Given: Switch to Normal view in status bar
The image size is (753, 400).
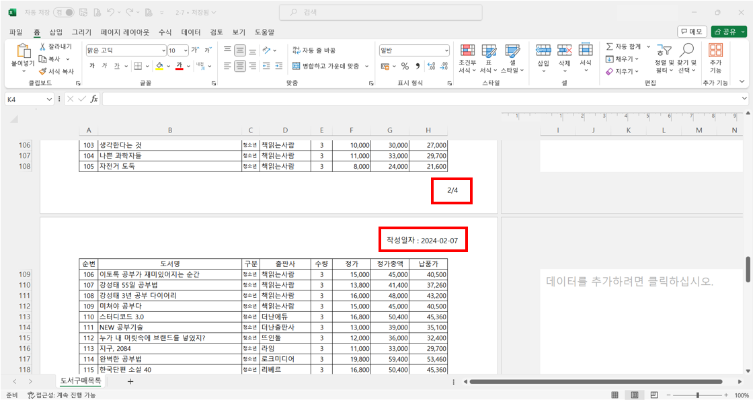Looking at the screenshot, I should click(x=615, y=395).
